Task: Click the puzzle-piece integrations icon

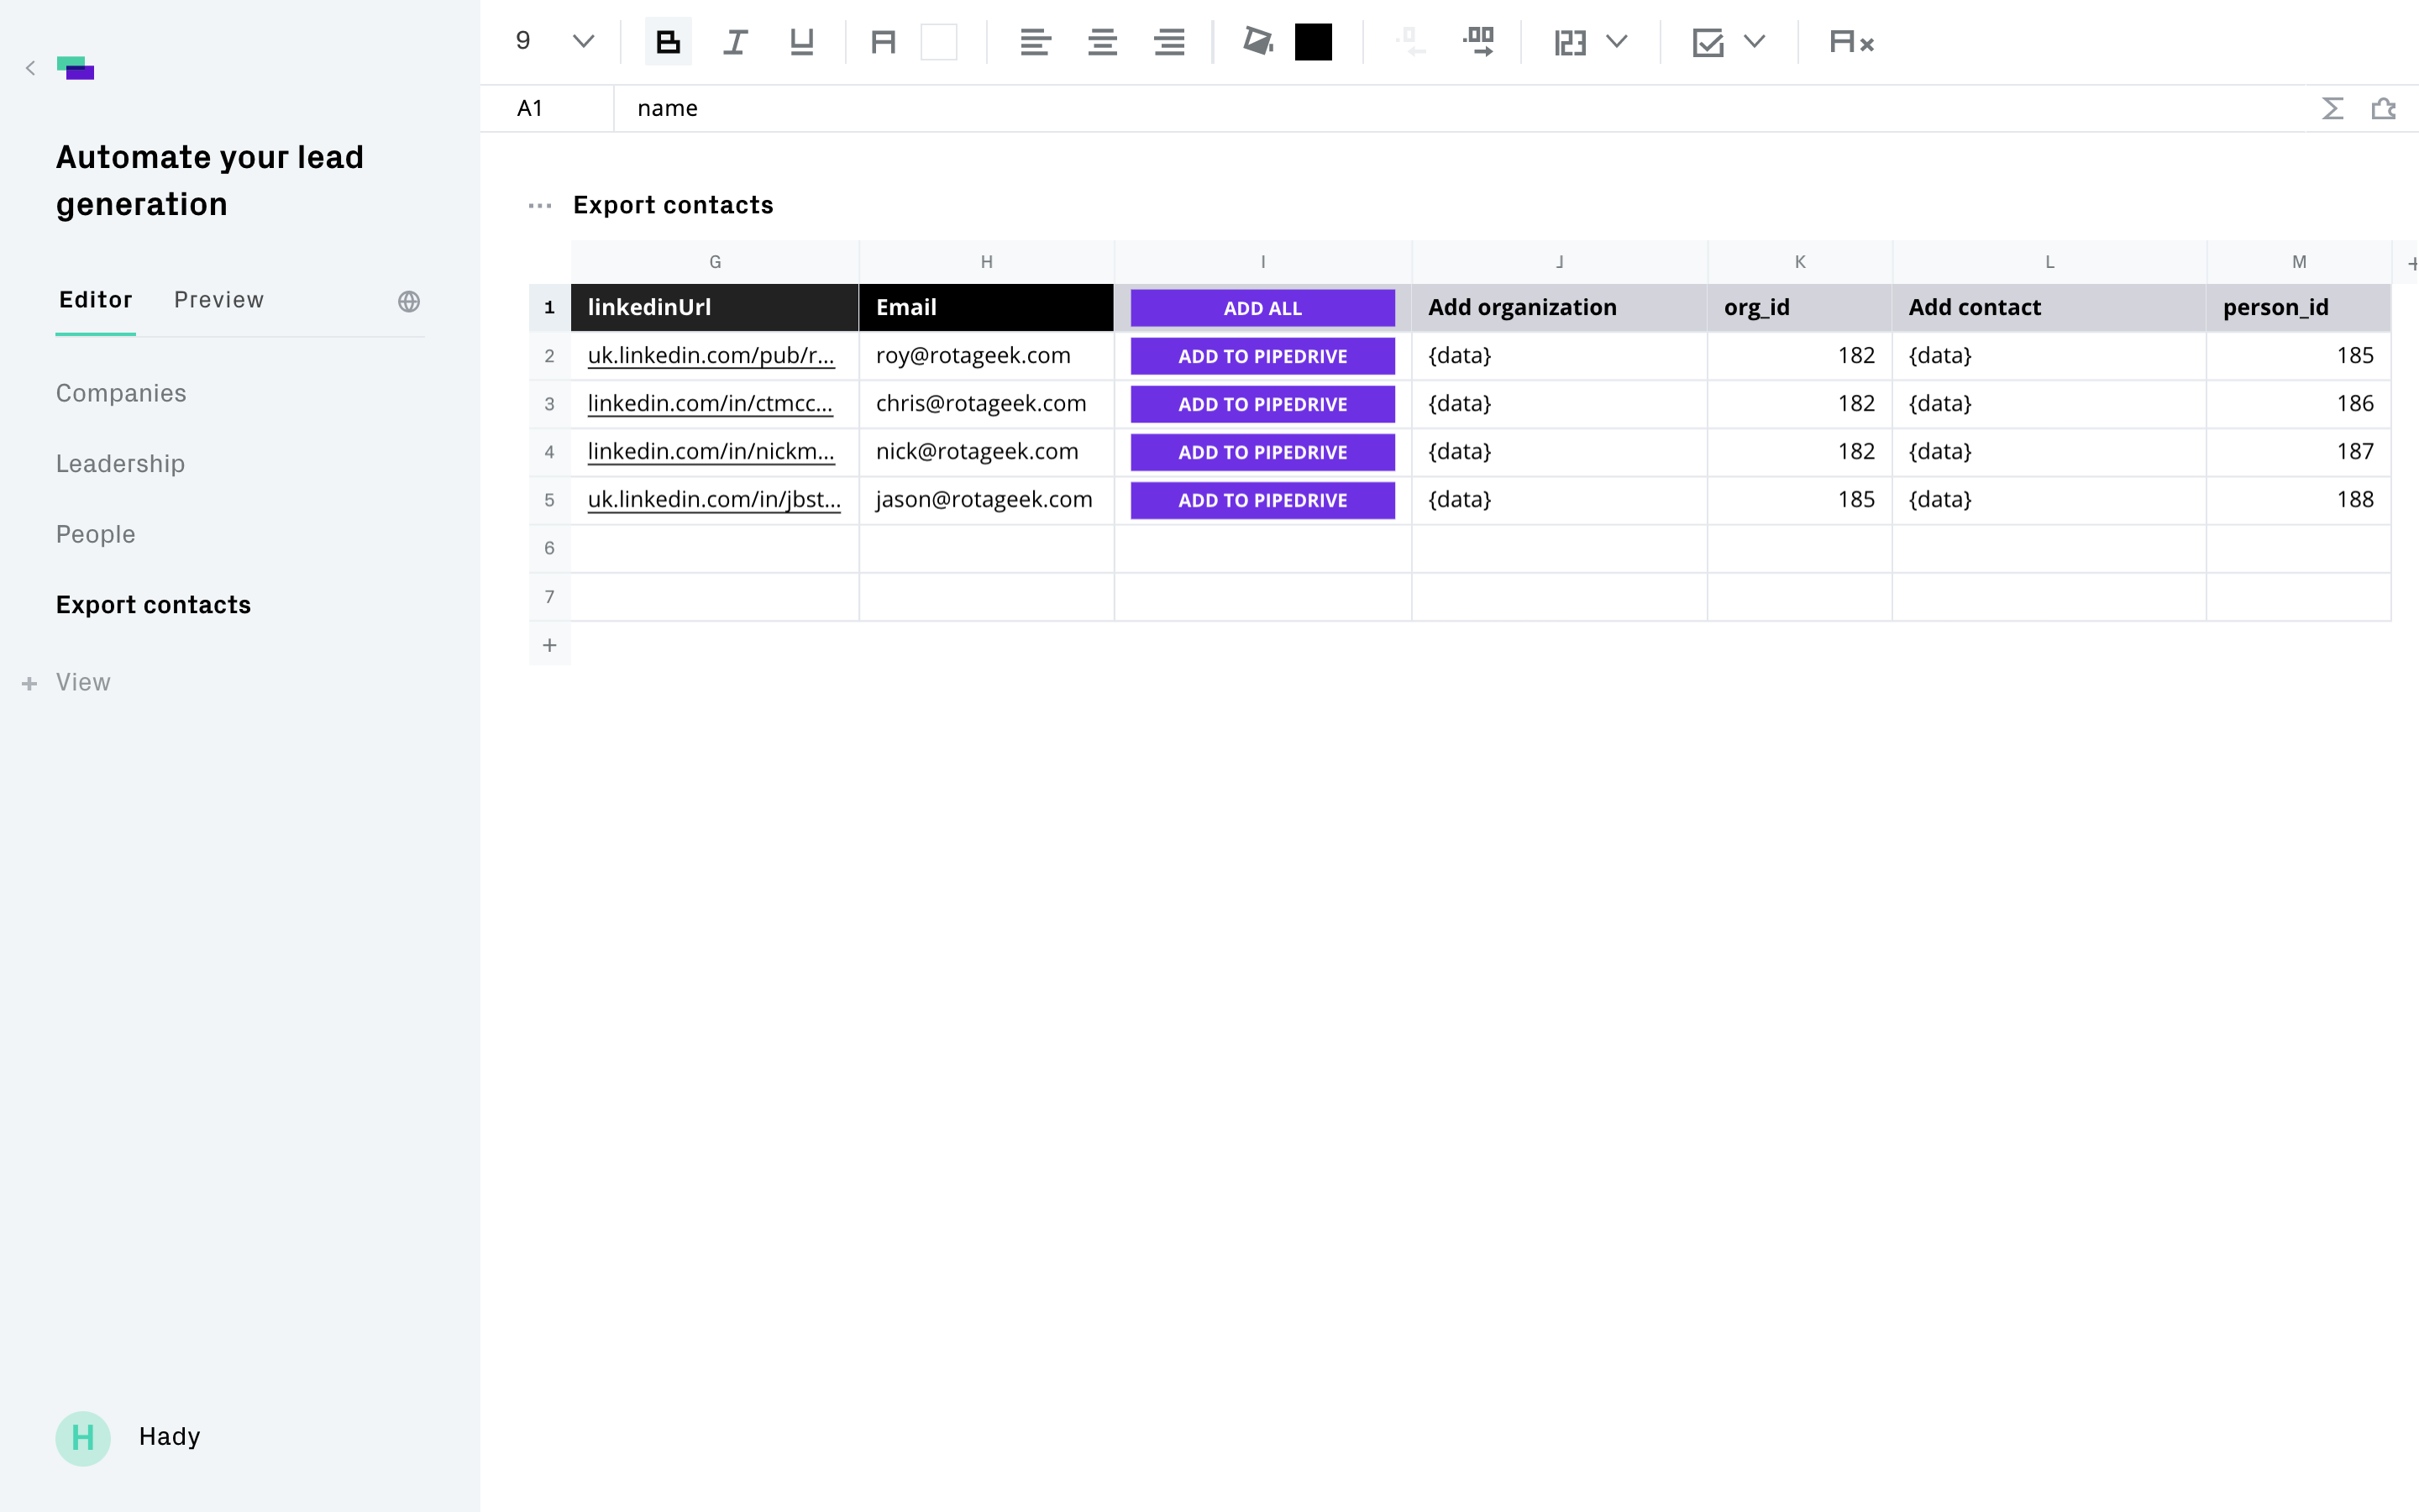Action: 2384,108
